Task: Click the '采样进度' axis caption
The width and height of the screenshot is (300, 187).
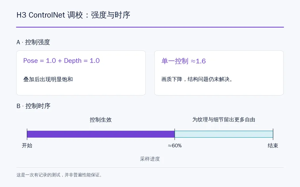Action: pos(150,159)
